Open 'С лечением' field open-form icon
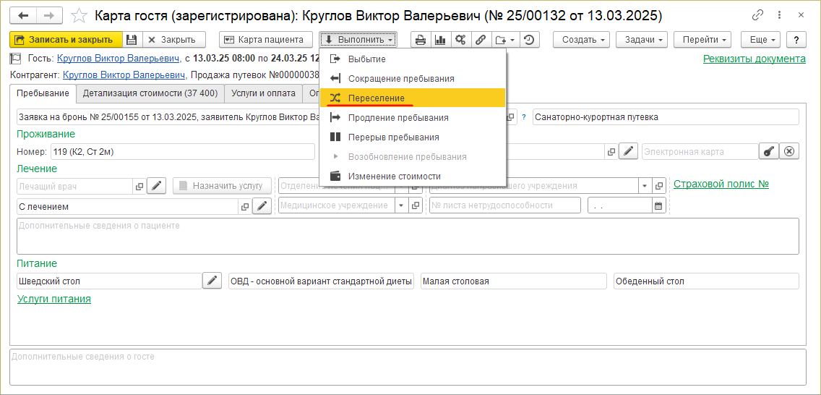 click(x=245, y=206)
